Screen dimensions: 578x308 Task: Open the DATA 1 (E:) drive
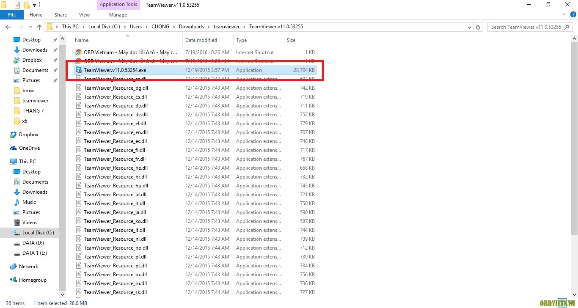34,253
